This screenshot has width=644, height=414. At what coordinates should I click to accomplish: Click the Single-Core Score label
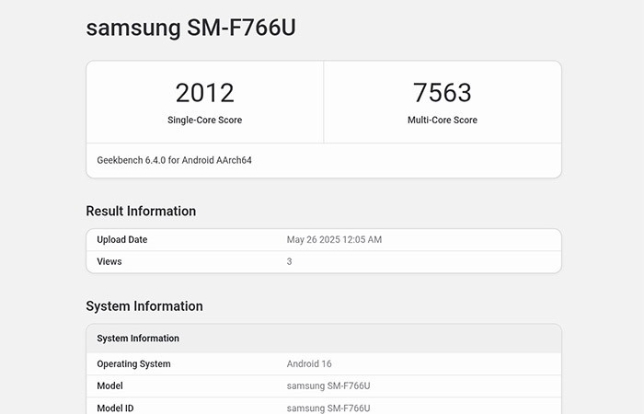(x=204, y=120)
